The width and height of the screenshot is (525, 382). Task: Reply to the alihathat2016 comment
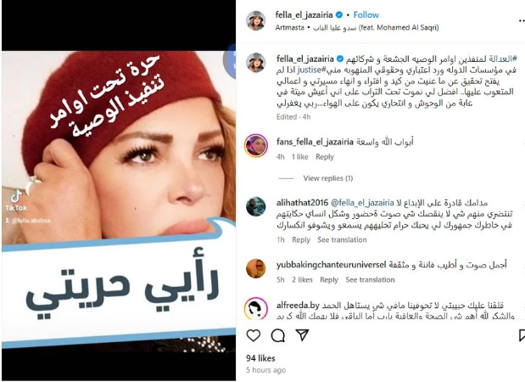[x=301, y=239]
